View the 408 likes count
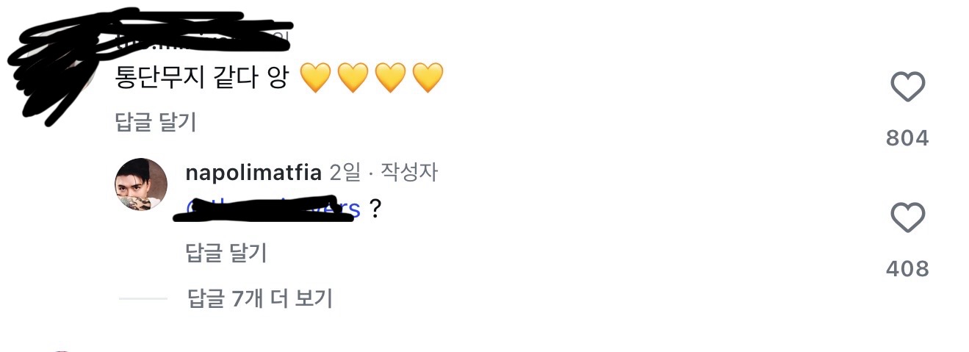Image resolution: width=969 pixels, height=352 pixels. (x=907, y=269)
